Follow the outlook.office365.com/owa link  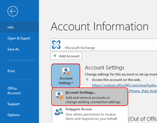click(124, 85)
